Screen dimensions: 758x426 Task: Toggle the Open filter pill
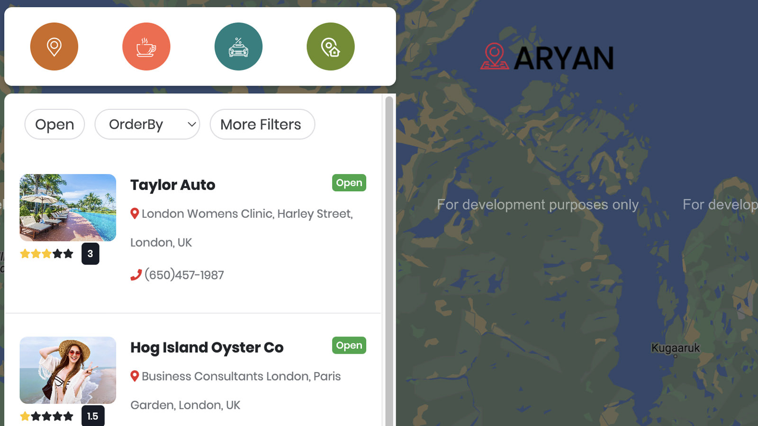click(54, 124)
